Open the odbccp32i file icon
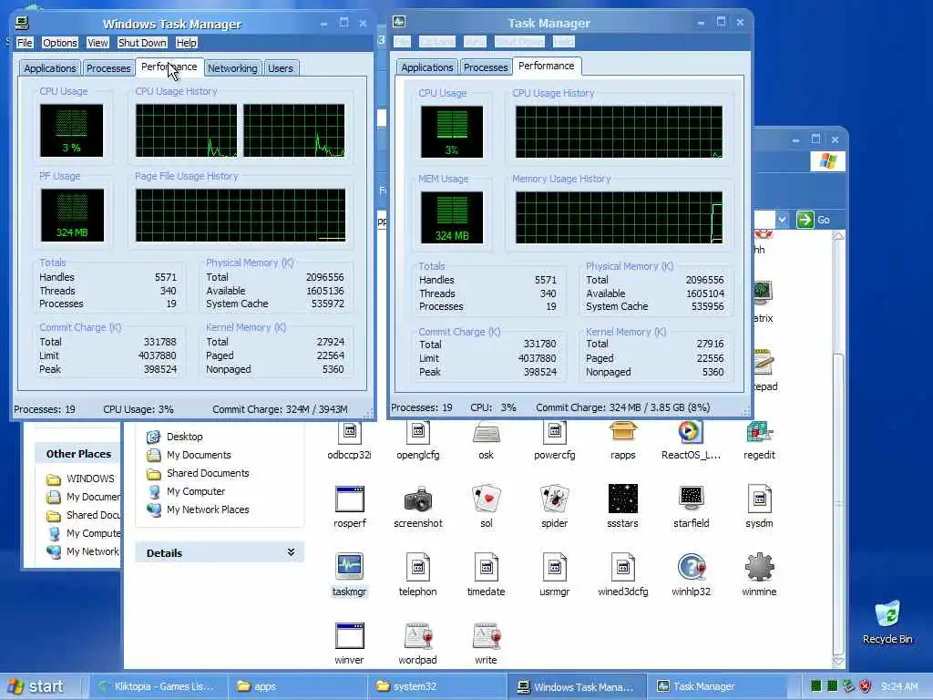Viewport: 933px width, 700px height. click(349, 433)
